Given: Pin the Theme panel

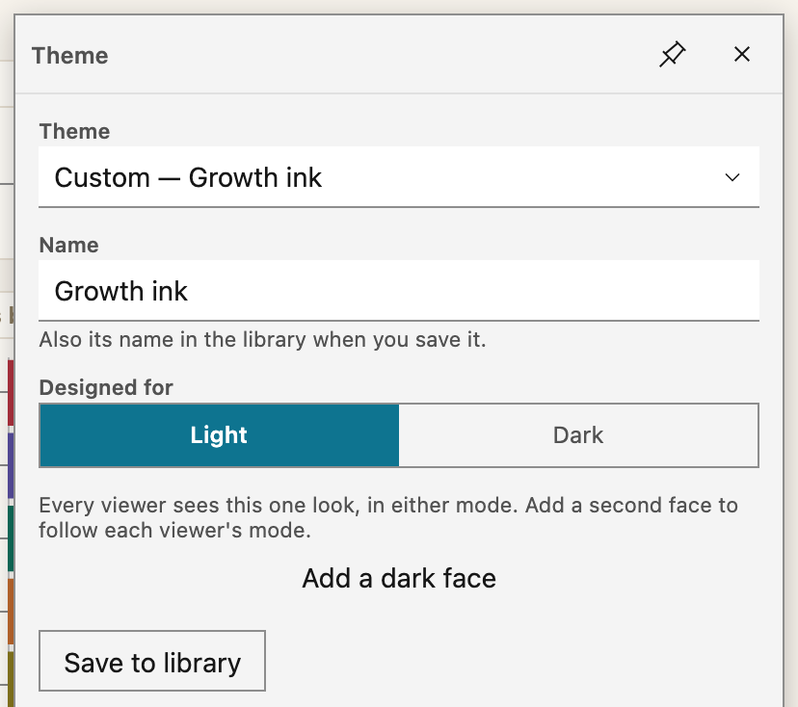Looking at the screenshot, I should click(673, 55).
